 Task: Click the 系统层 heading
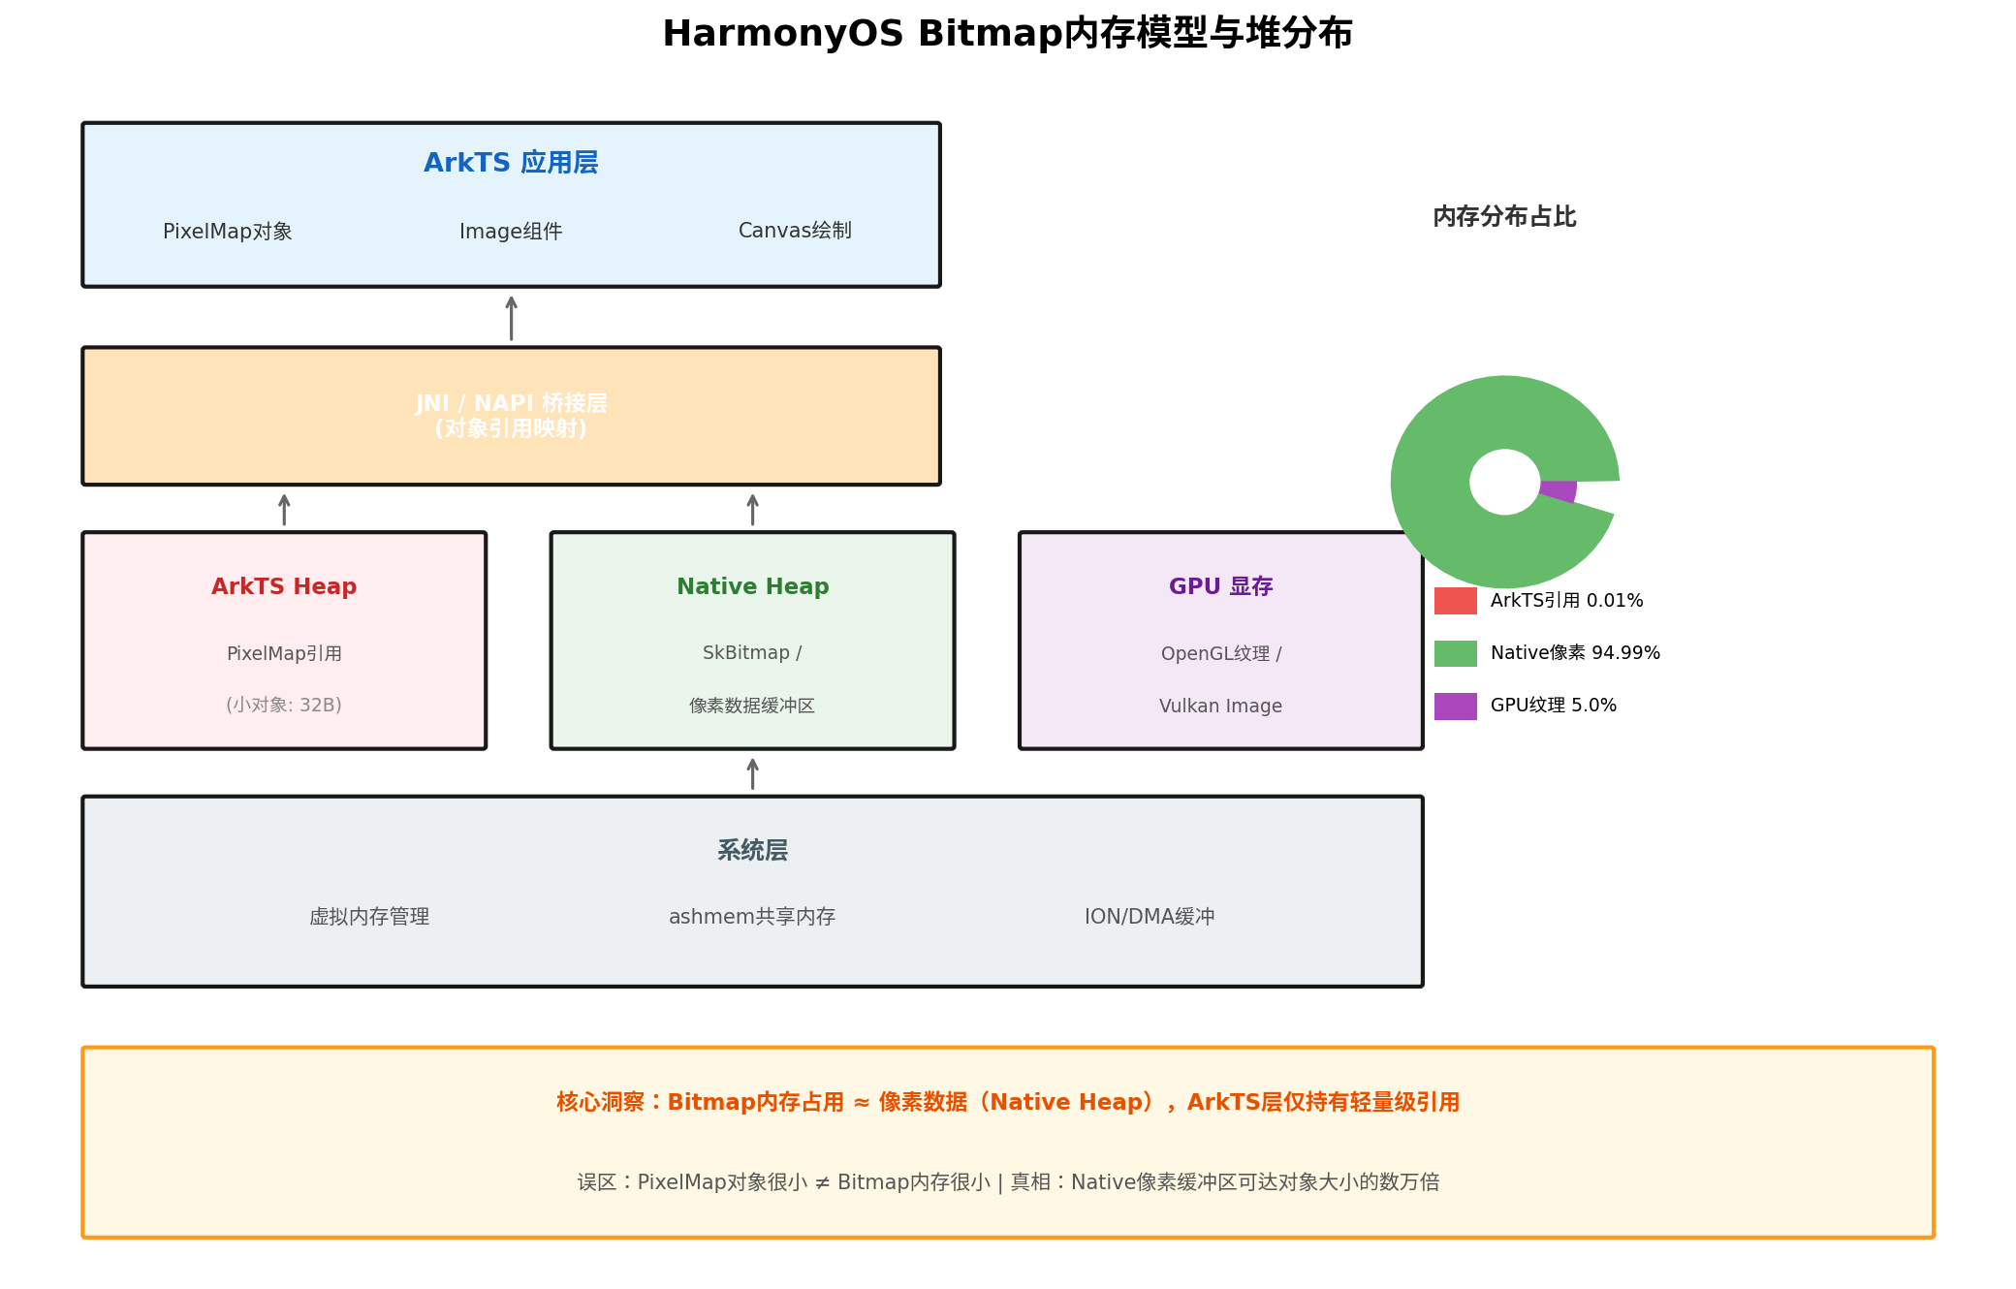(x=752, y=851)
